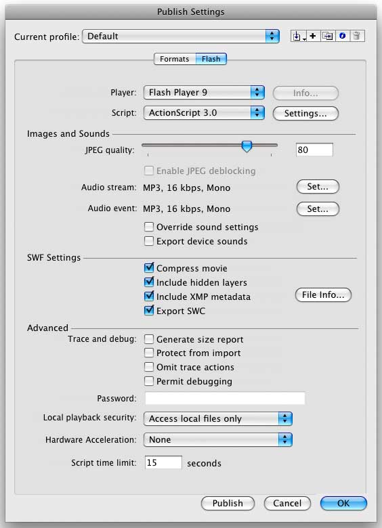
Task: Open the Hardware Acceleration dropdown
Action: coord(218,439)
